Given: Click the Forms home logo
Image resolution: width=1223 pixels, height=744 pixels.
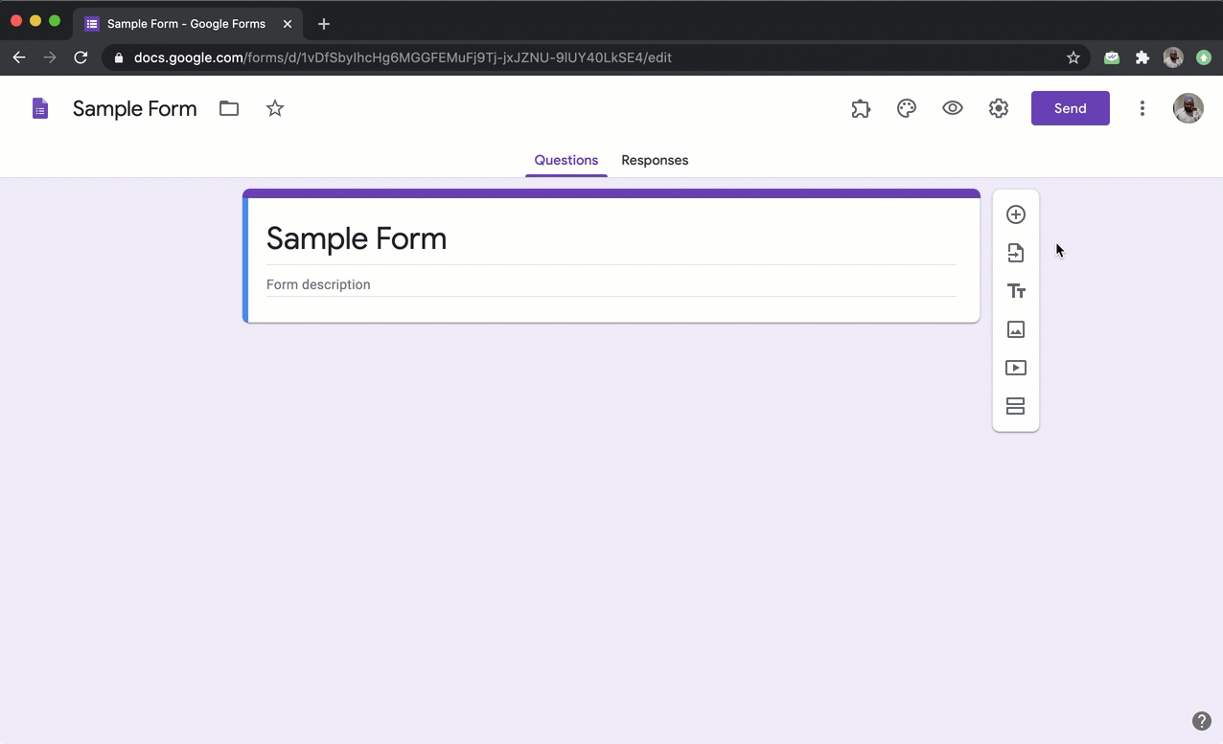Looking at the screenshot, I should (40, 108).
